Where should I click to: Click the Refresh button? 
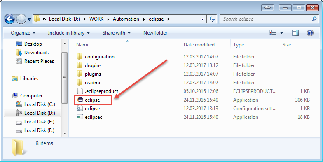(212, 19)
